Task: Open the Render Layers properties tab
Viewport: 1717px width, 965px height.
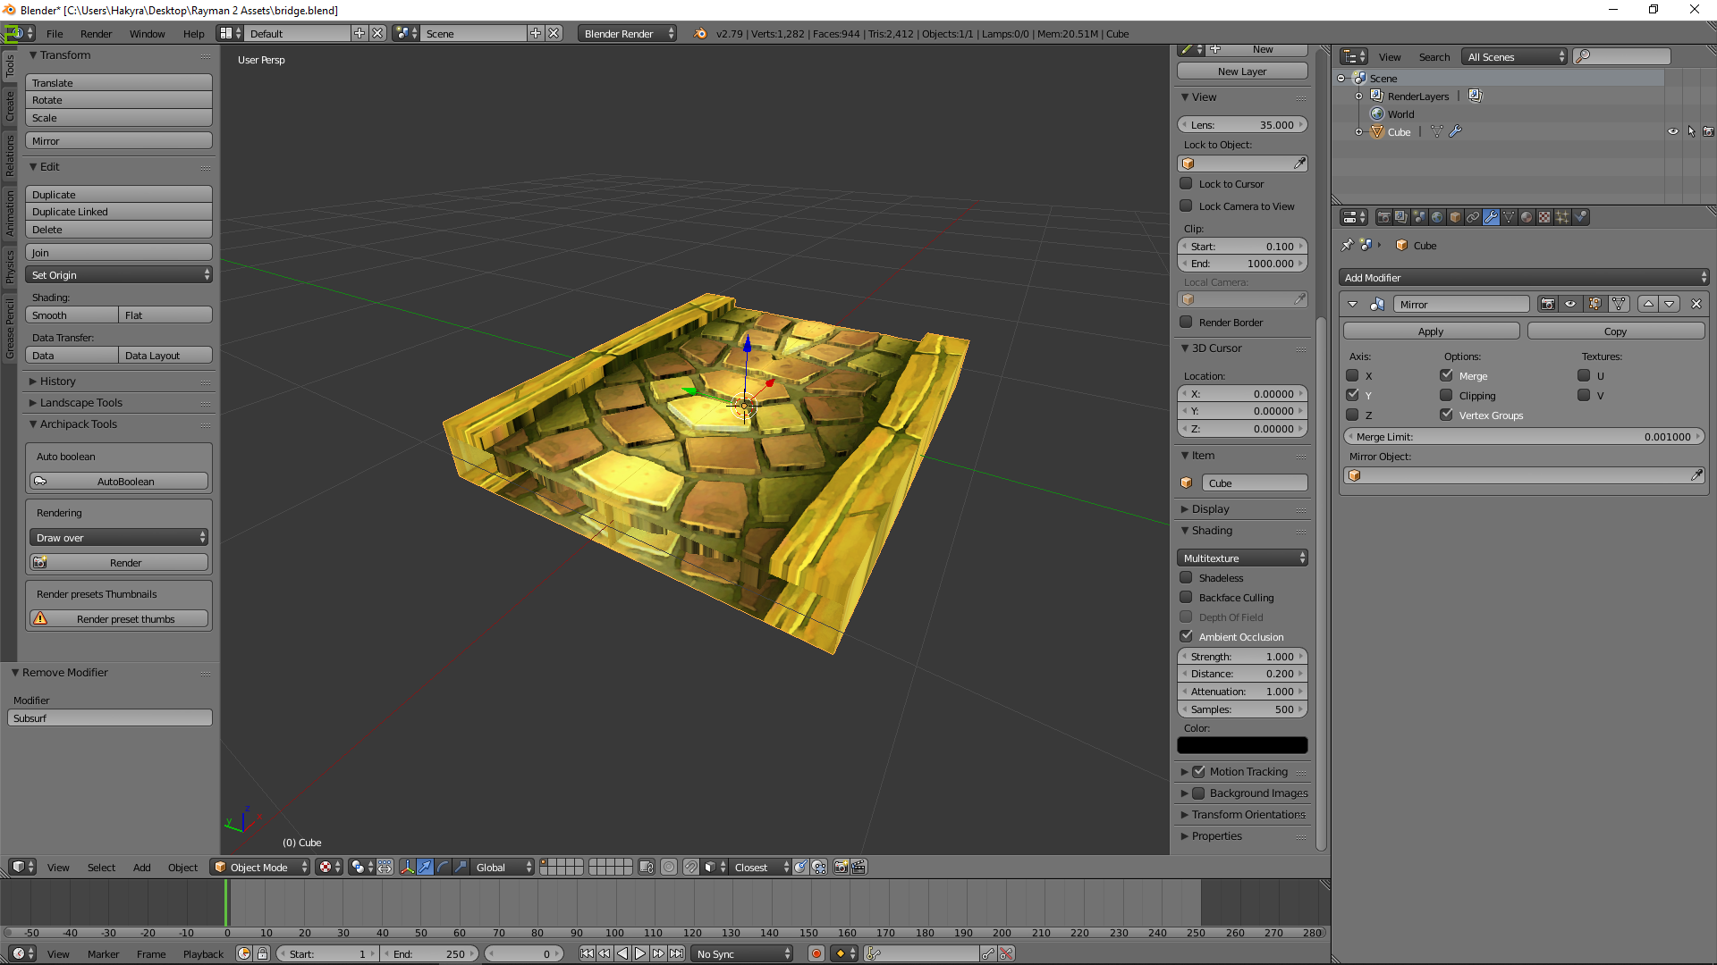Action: click(x=1401, y=217)
